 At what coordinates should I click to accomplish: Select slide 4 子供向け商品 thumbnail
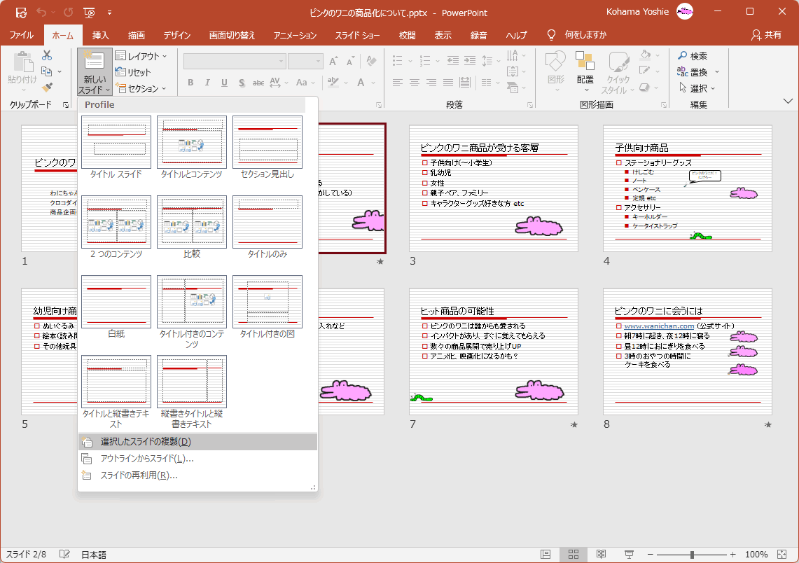pyautogui.click(x=688, y=188)
